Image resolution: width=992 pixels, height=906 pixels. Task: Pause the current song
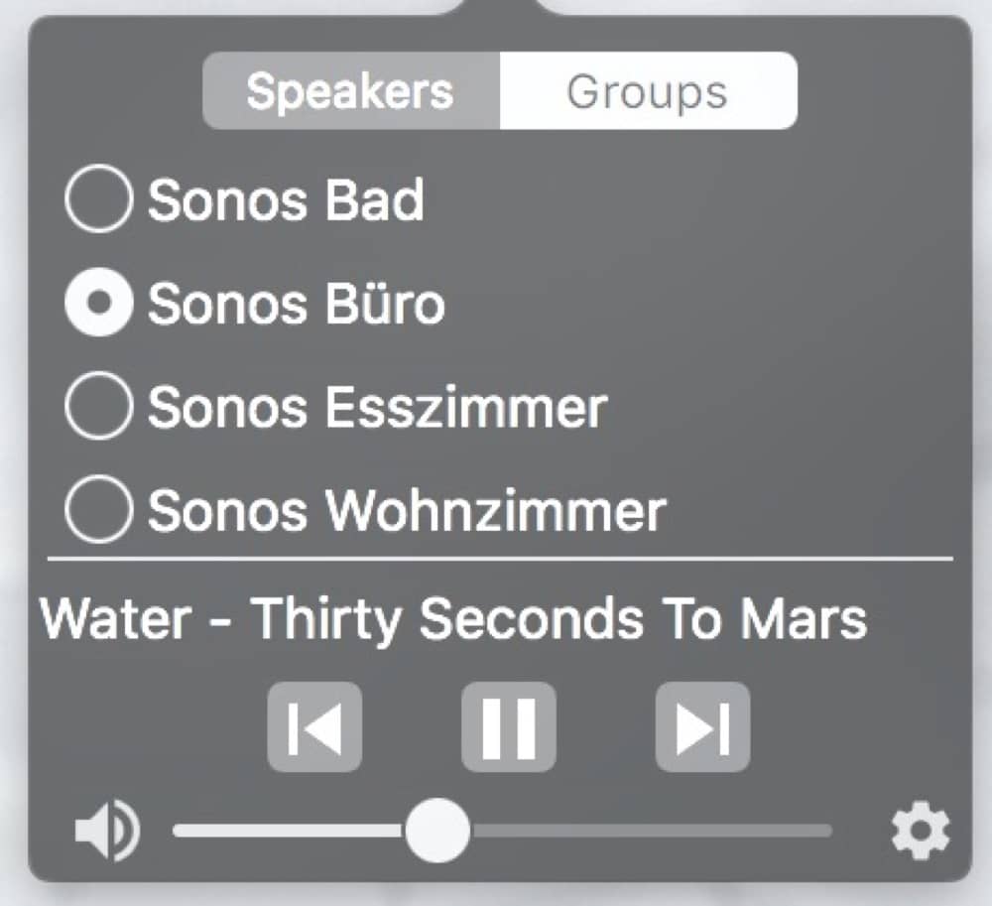(x=509, y=727)
